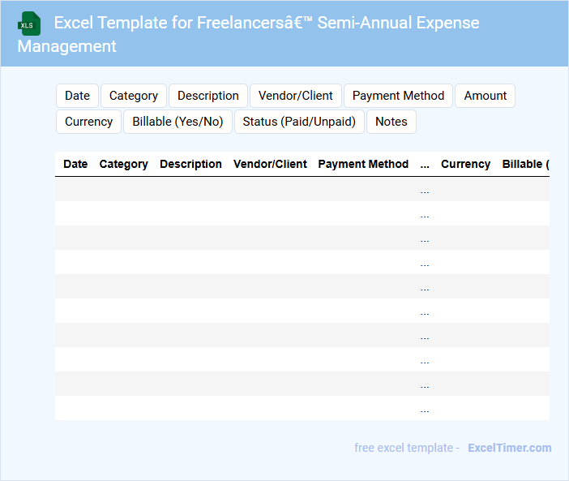Click the Currency table column header
Image resolution: width=569 pixels, height=481 pixels.
[x=465, y=164]
